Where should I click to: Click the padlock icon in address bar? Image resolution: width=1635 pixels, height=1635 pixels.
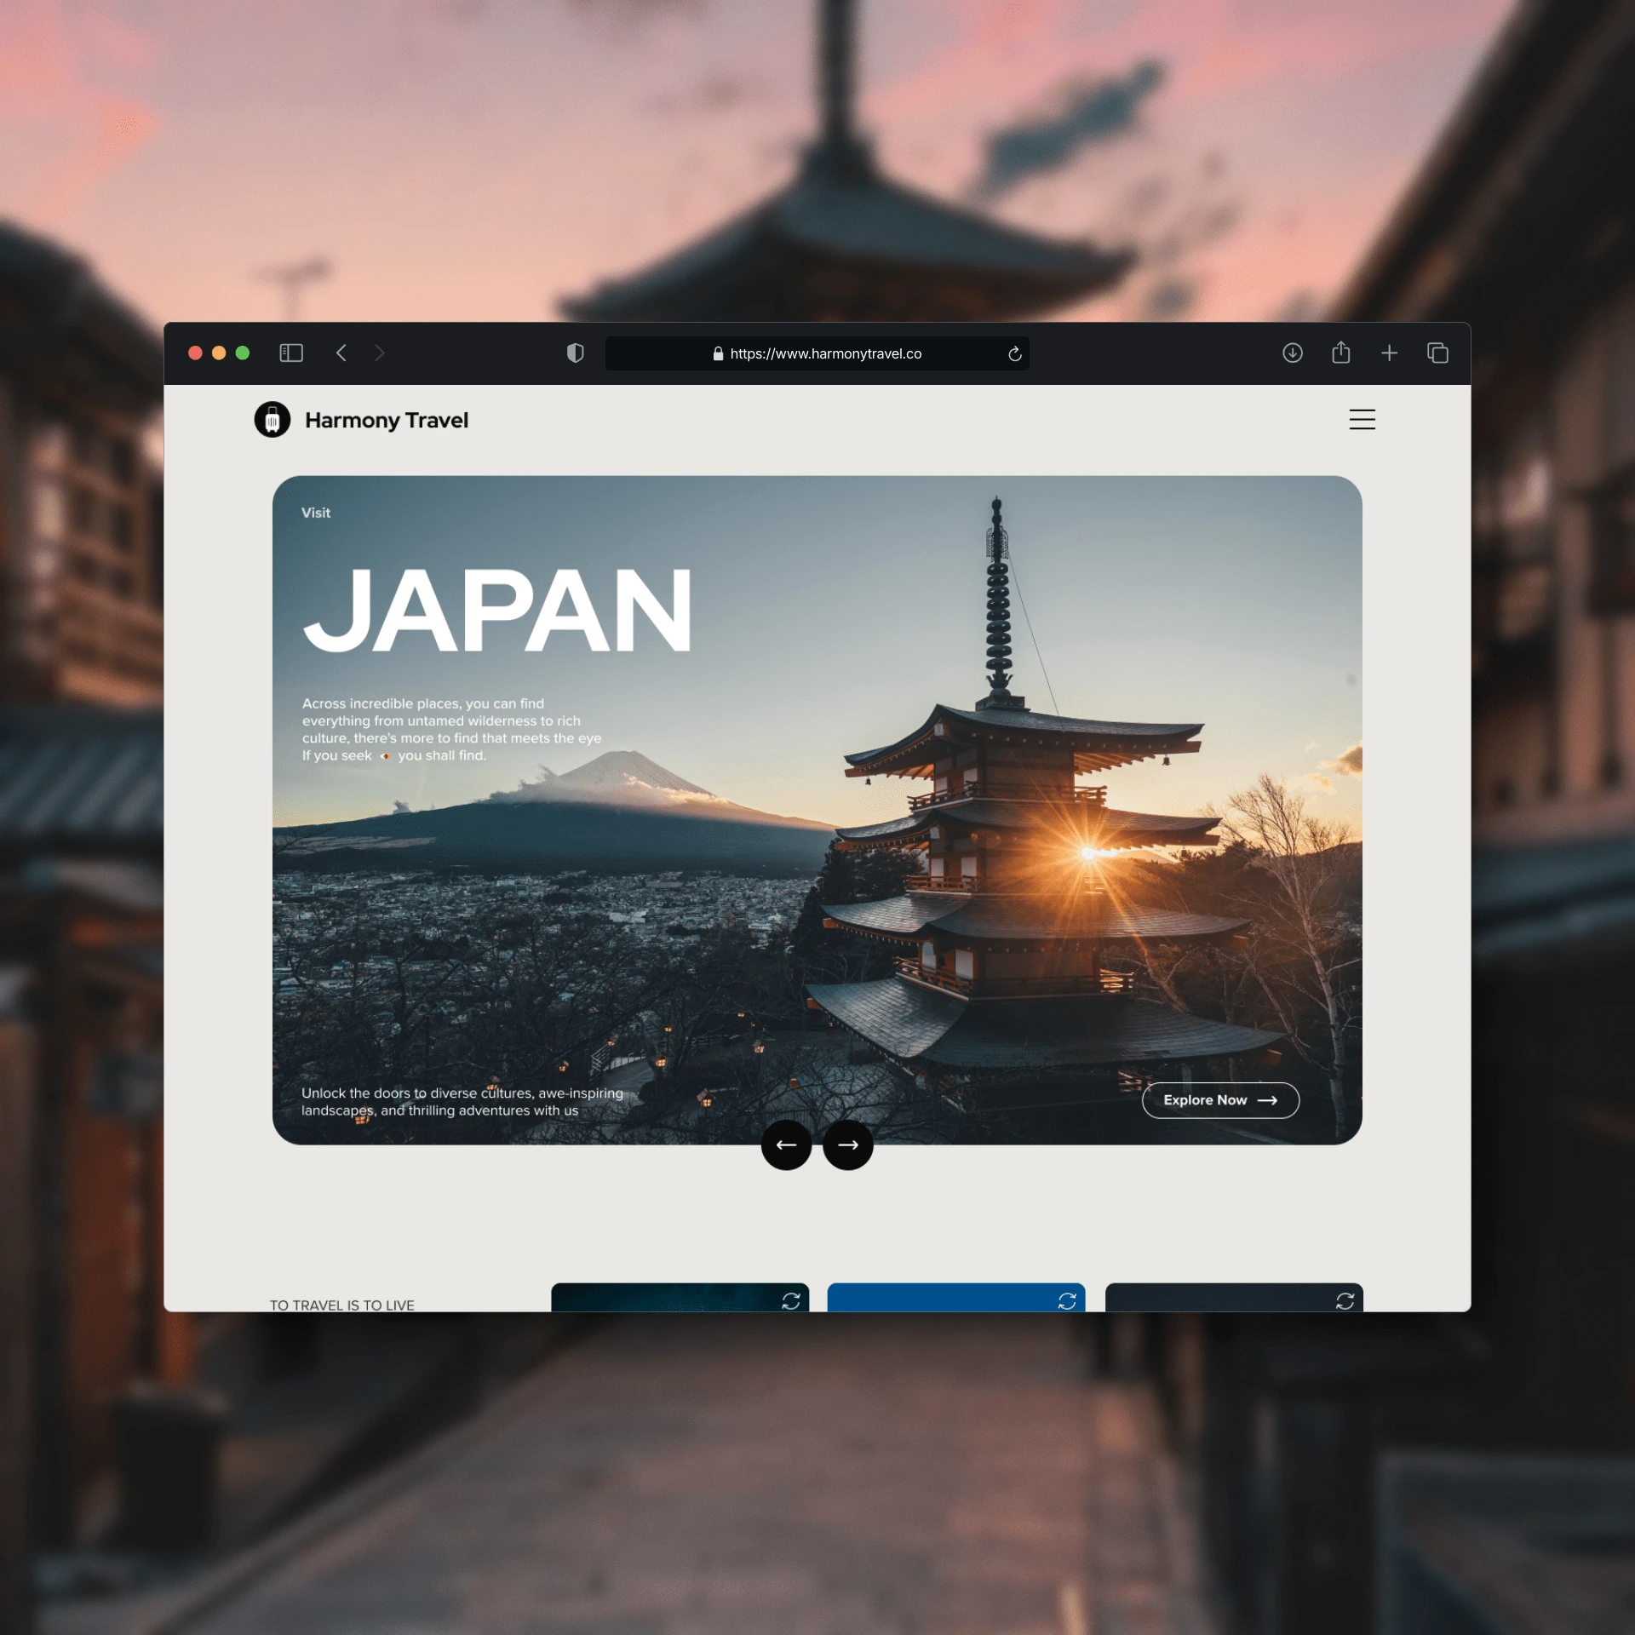point(718,353)
